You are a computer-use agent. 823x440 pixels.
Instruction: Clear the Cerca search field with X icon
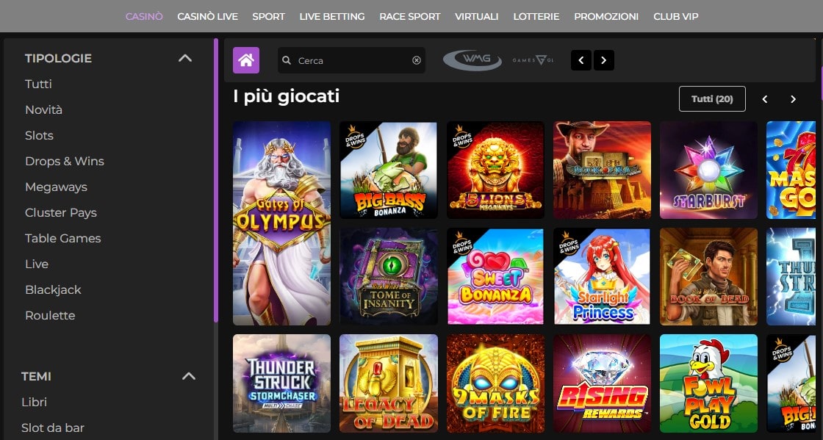point(417,60)
